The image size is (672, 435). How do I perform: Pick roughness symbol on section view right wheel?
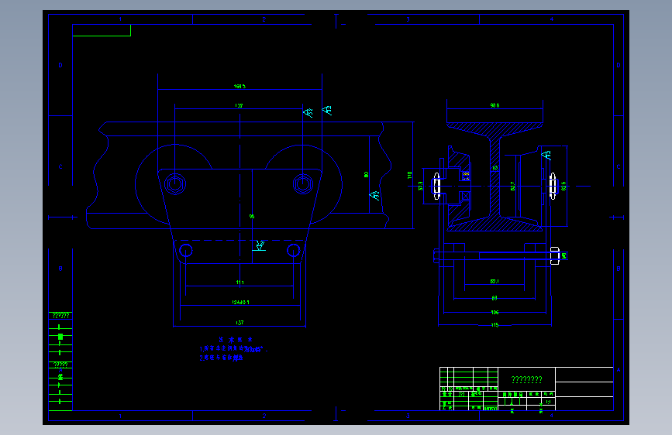[x=546, y=155]
